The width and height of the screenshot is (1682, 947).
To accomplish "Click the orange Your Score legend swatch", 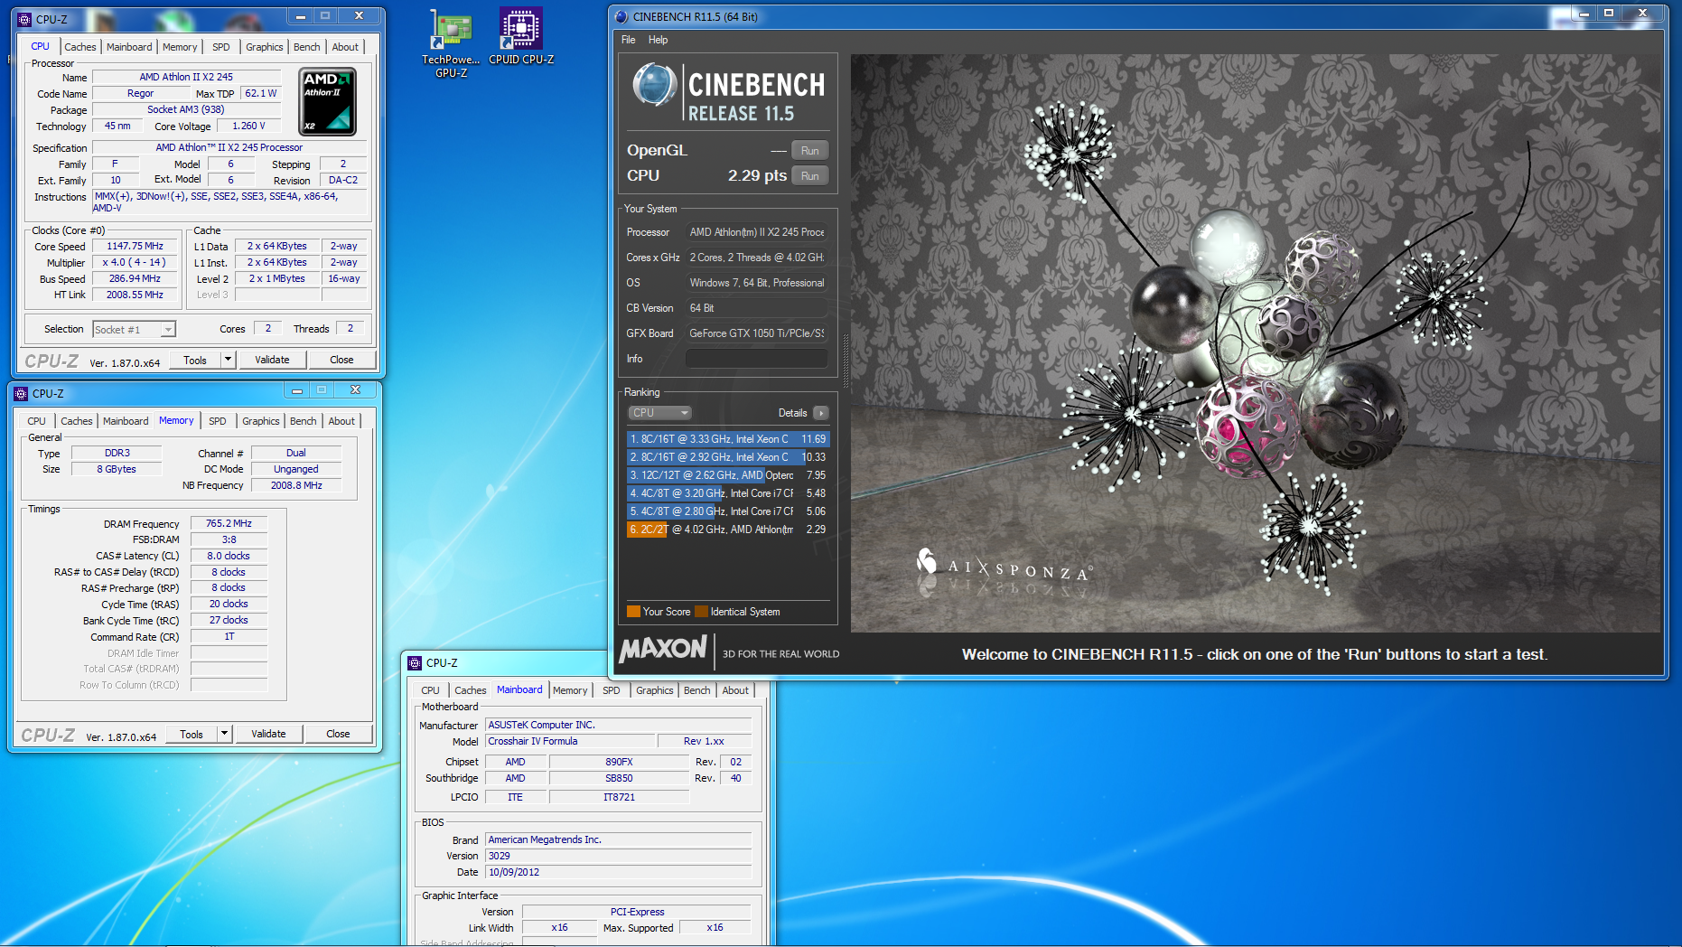I will click(x=633, y=612).
